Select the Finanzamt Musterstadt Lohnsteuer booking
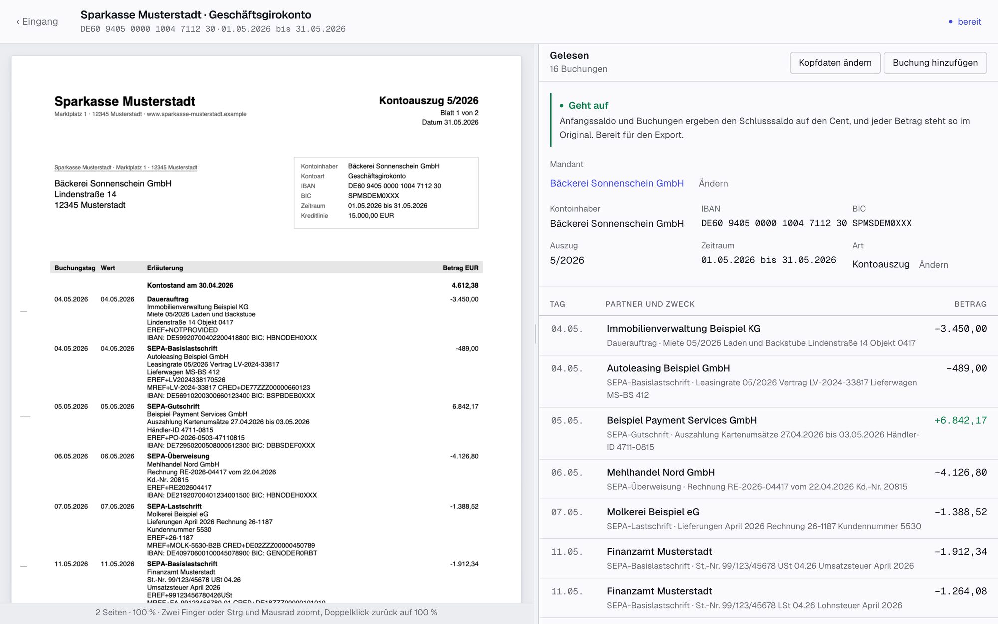 click(x=768, y=598)
